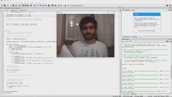
Task: Browse the console tabs list
Action: (x=123, y=41)
